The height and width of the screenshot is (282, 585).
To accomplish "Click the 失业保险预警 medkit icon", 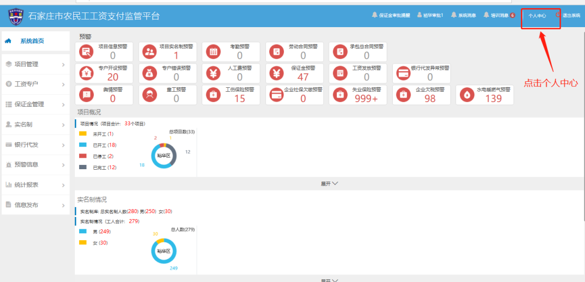I will 340,95.
